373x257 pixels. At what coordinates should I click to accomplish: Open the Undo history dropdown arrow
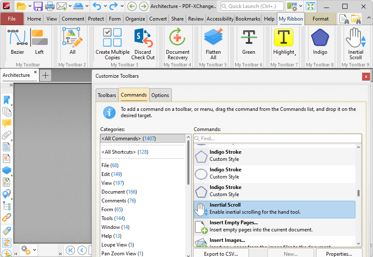click(x=105, y=6)
